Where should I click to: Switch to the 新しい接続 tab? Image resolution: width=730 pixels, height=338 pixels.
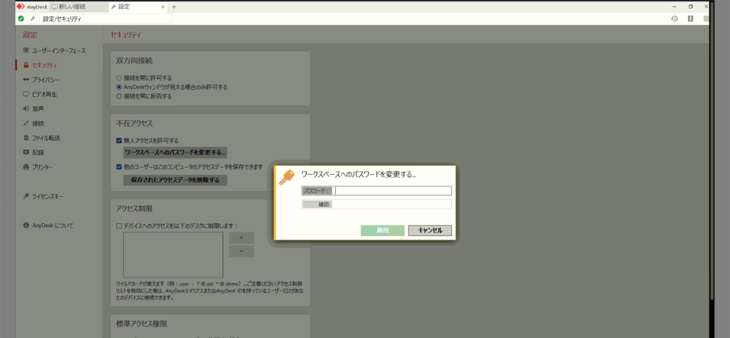click(78, 7)
